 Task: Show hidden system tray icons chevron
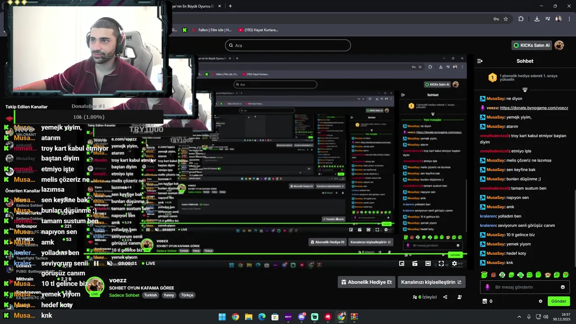point(519,317)
